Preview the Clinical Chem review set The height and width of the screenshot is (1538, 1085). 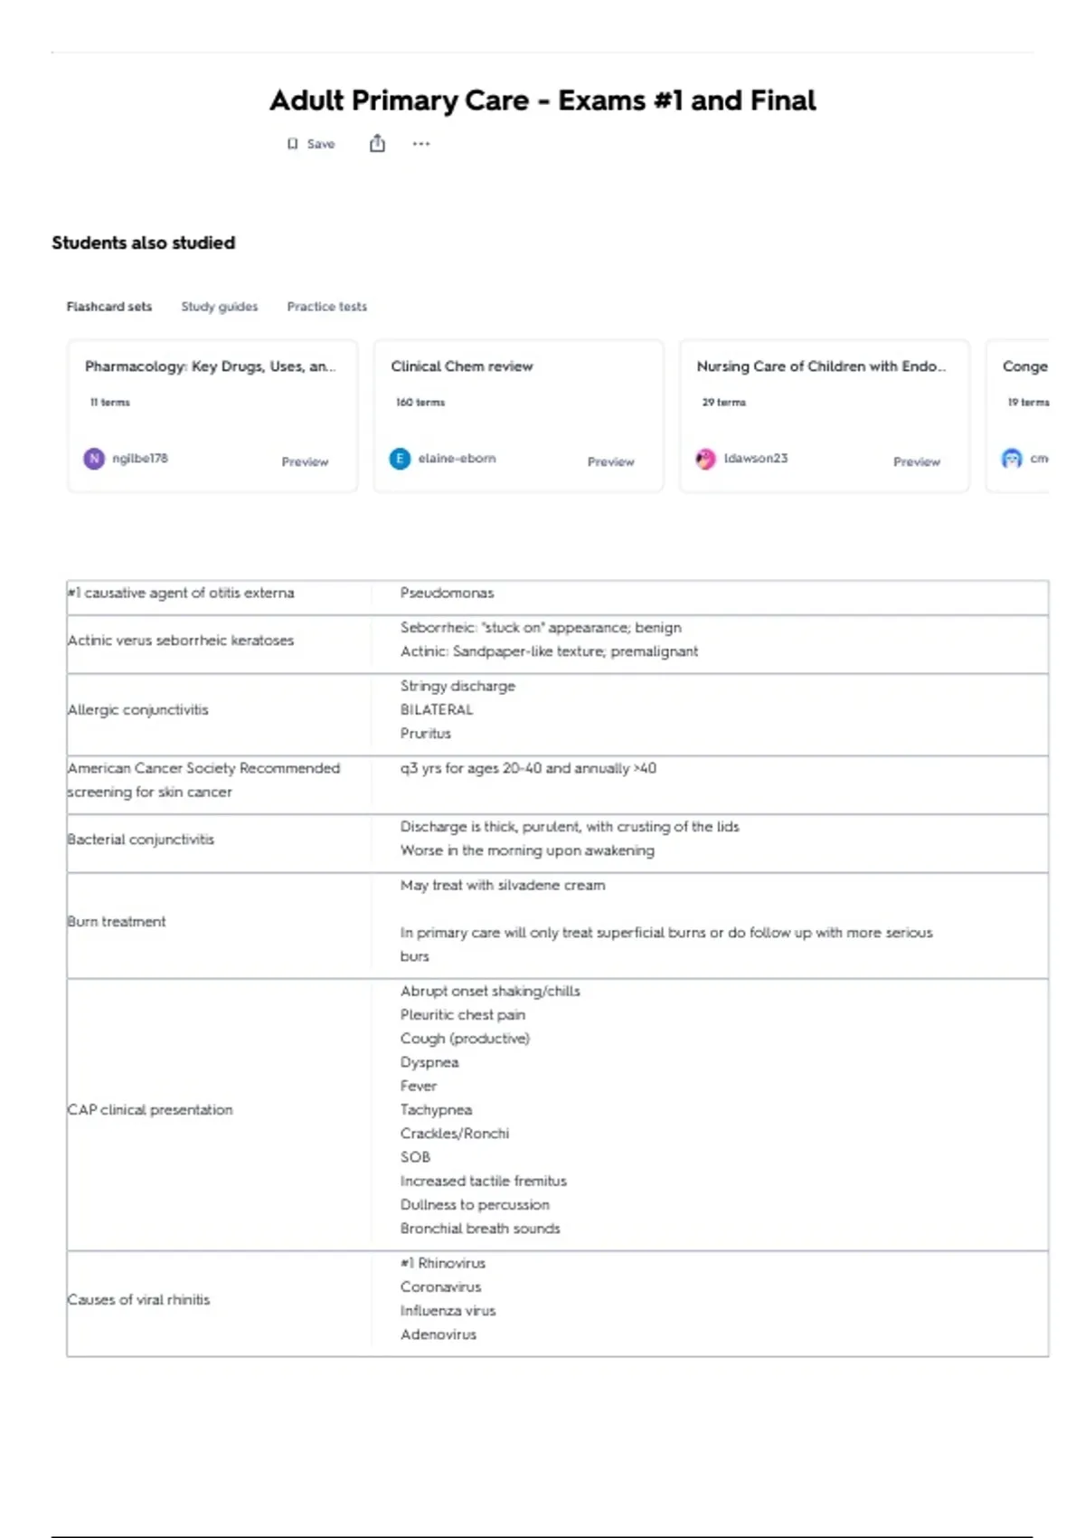pyautogui.click(x=611, y=461)
